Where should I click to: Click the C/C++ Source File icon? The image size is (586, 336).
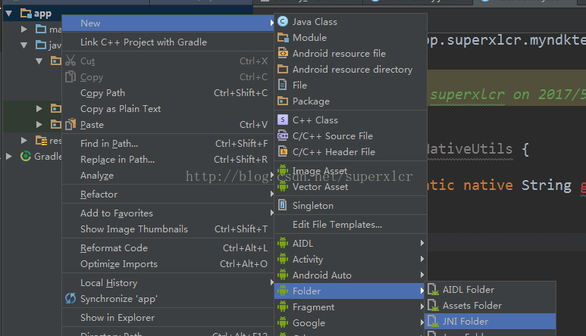[283, 135]
